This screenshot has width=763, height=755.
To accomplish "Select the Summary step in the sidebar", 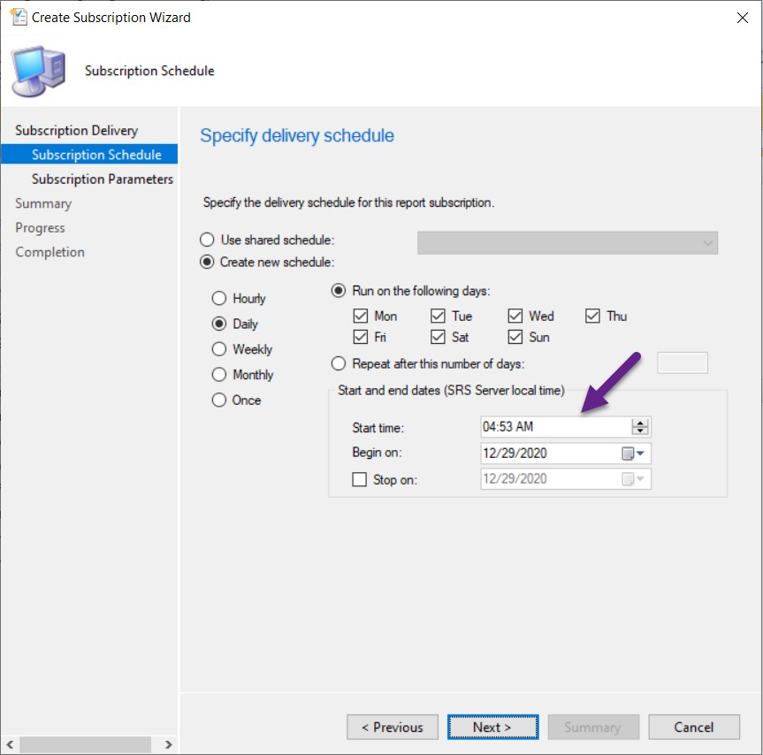I will (43, 202).
